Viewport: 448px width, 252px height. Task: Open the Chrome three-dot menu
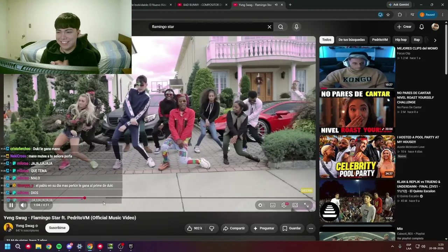(x=443, y=15)
